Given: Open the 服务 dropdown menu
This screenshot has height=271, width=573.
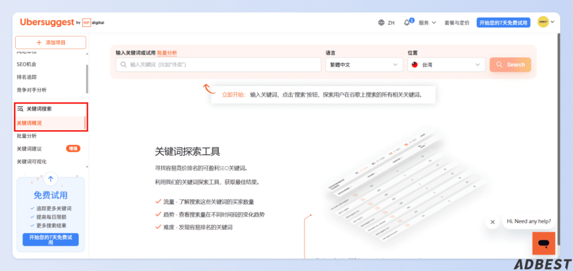Looking at the screenshot, I should (428, 22).
